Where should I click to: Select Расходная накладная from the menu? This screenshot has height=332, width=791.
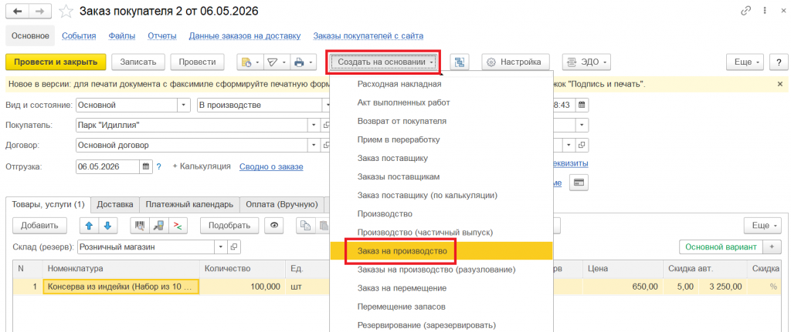tap(441, 84)
